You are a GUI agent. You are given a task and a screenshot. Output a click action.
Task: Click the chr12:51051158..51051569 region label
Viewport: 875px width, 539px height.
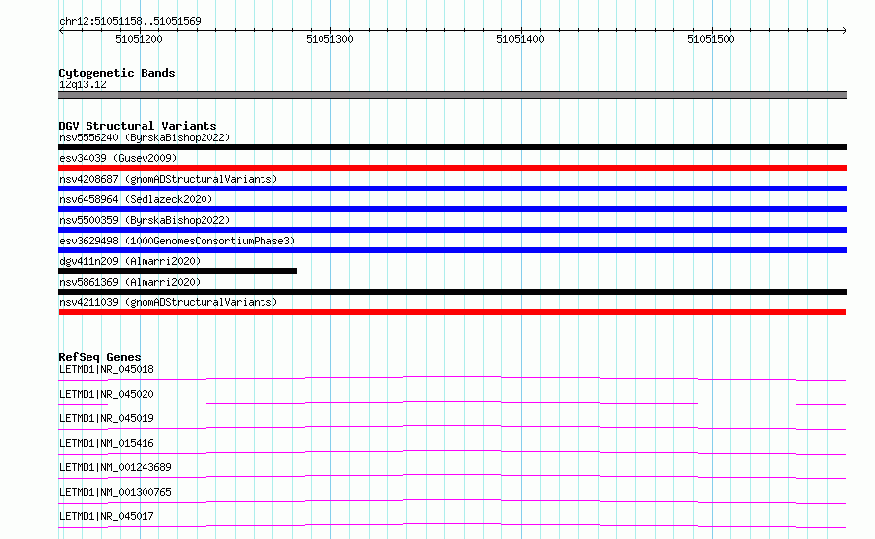click(x=130, y=22)
